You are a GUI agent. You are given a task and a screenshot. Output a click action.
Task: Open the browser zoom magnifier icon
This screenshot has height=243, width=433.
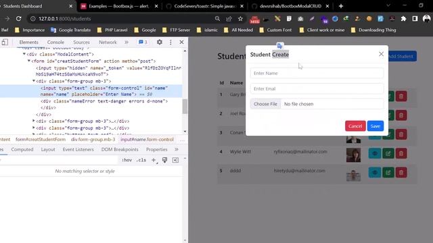[x=218, y=19]
